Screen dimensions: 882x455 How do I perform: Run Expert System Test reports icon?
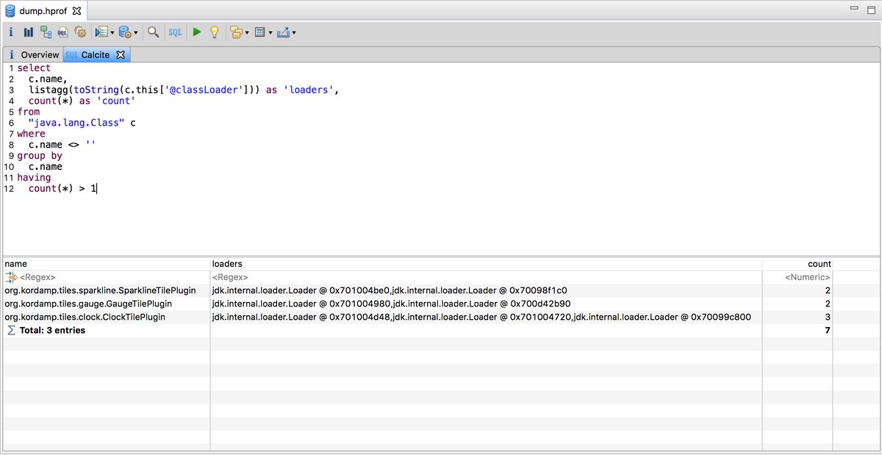[101, 32]
